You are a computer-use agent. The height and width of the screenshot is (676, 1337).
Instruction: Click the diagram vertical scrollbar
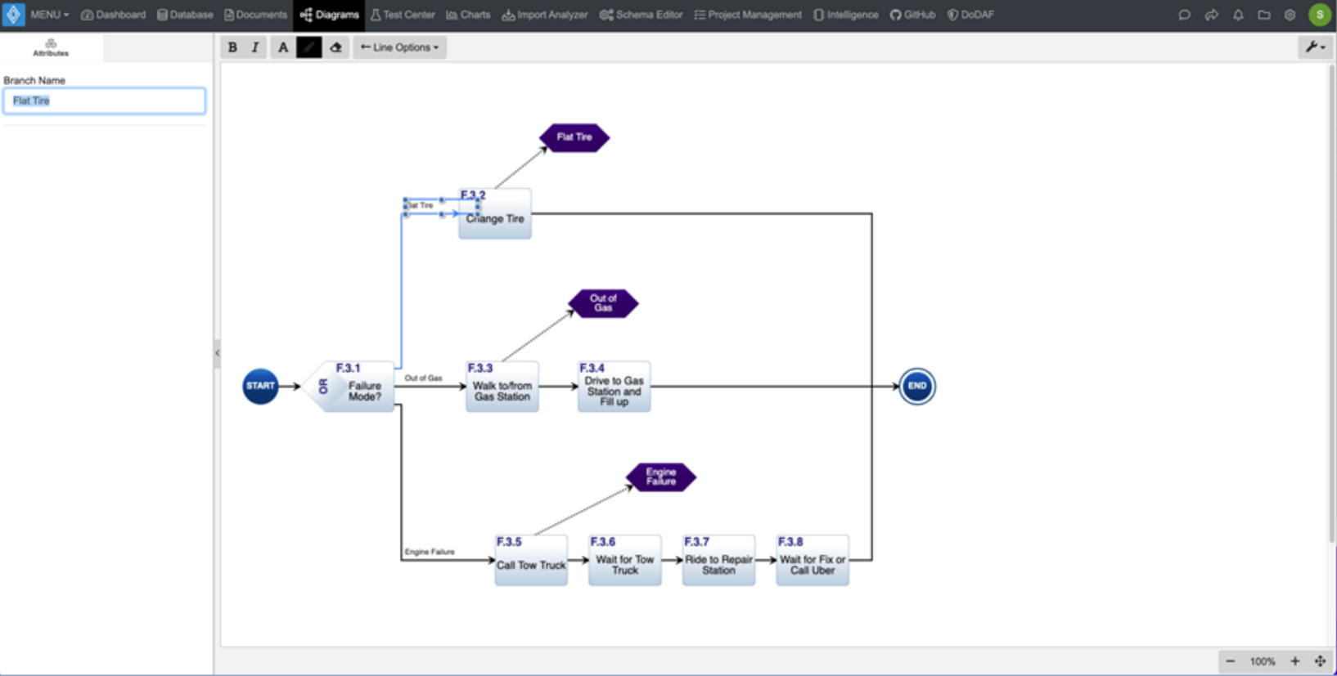coord(1331,302)
